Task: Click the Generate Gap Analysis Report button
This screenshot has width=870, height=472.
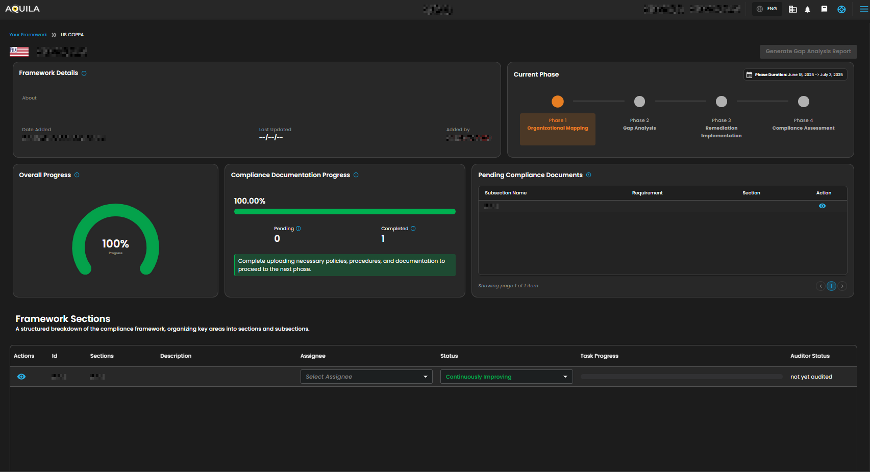Action: [x=808, y=52]
